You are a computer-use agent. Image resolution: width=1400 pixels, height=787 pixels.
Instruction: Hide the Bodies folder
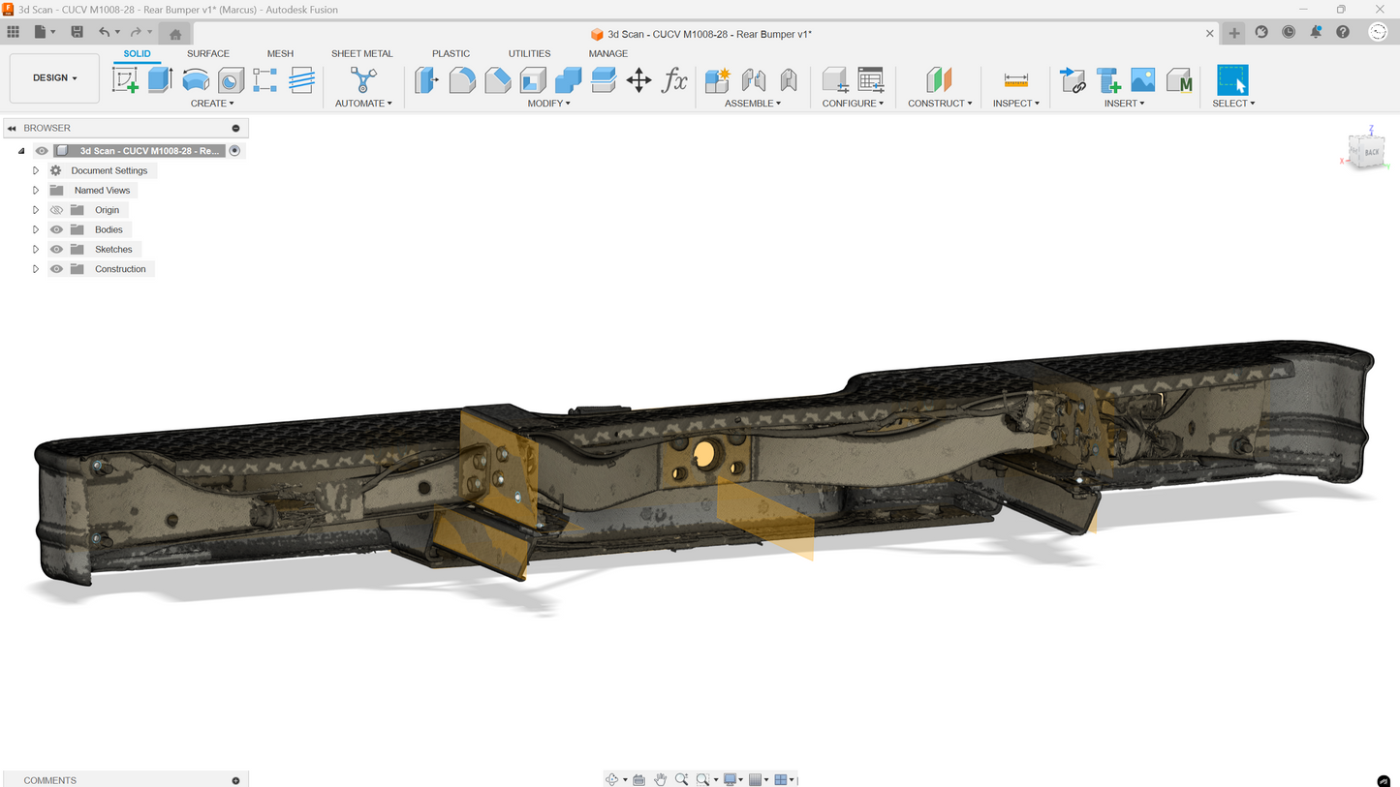click(56, 229)
